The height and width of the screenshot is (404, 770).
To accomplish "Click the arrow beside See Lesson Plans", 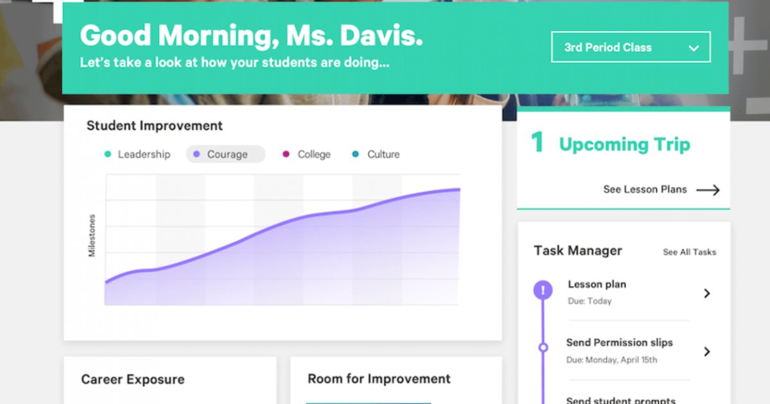I will (708, 190).
